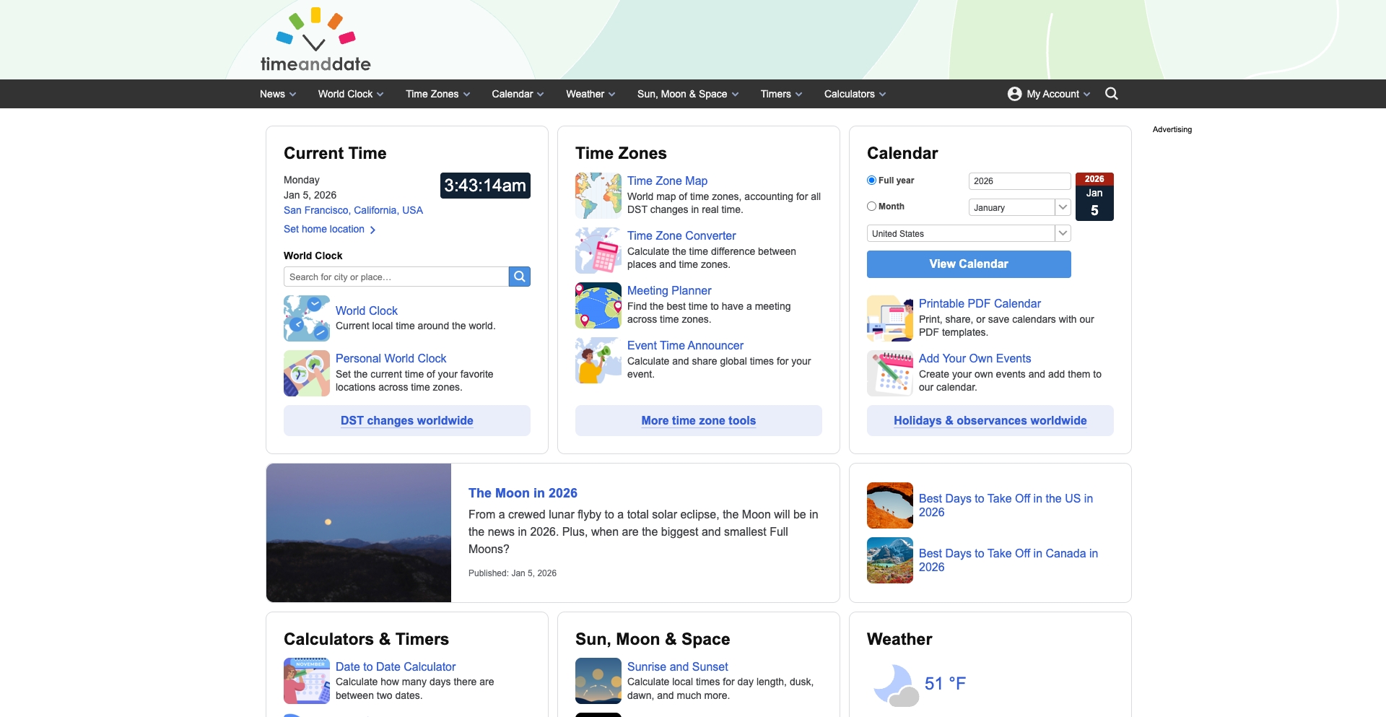Click the Date to Date Calculator icon

pyautogui.click(x=306, y=680)
